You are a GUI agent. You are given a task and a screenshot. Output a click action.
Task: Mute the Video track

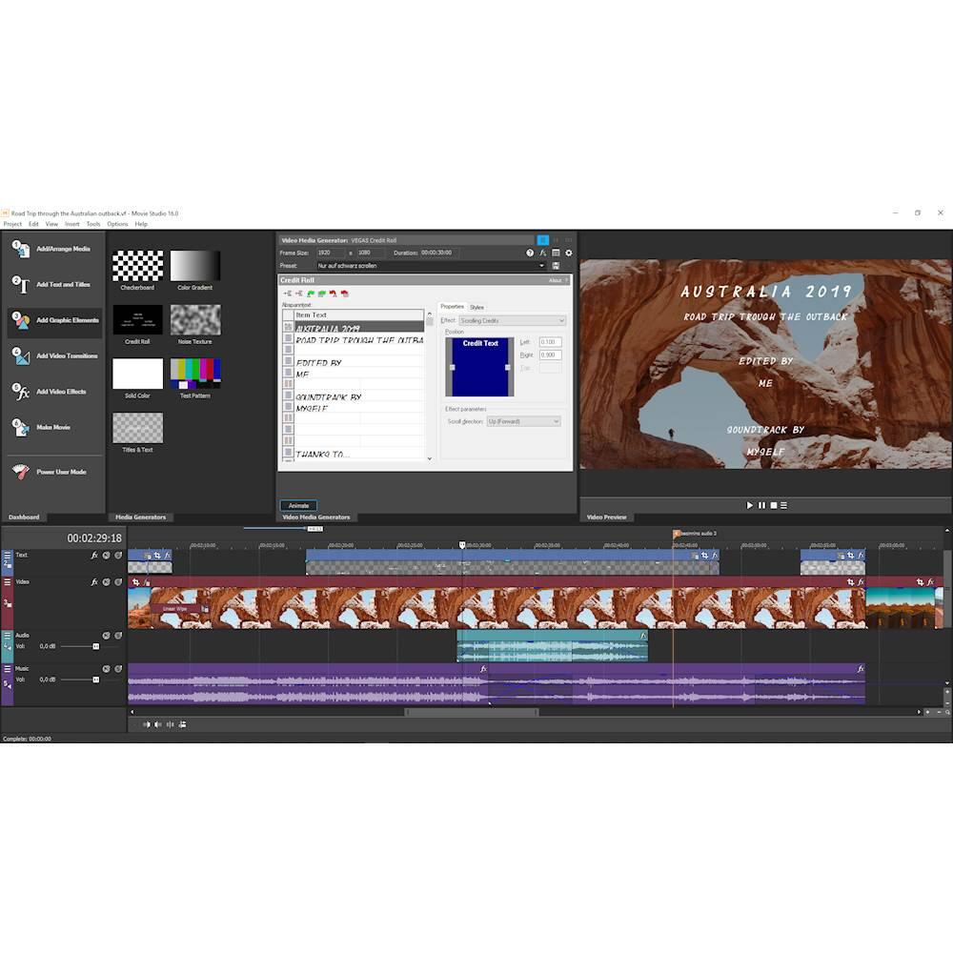pos(106,581)
